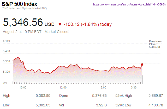Screen dimensions: 167x109
Task: Click the 10:00 time axis label
Action: click(x=23, y=87)
